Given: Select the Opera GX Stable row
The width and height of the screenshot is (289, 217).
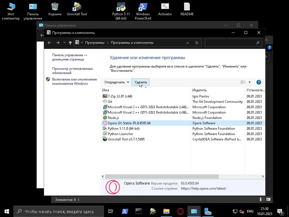Looking at the screenshot, I should coord(183,123).
